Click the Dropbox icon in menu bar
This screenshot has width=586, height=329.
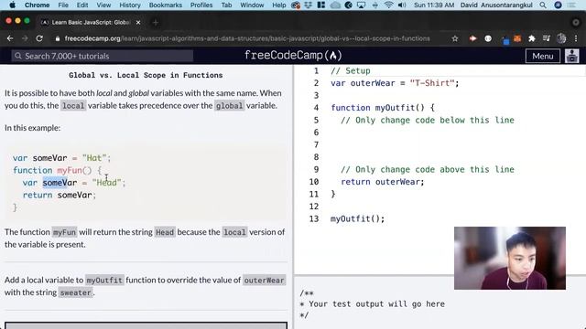(308, 5)
